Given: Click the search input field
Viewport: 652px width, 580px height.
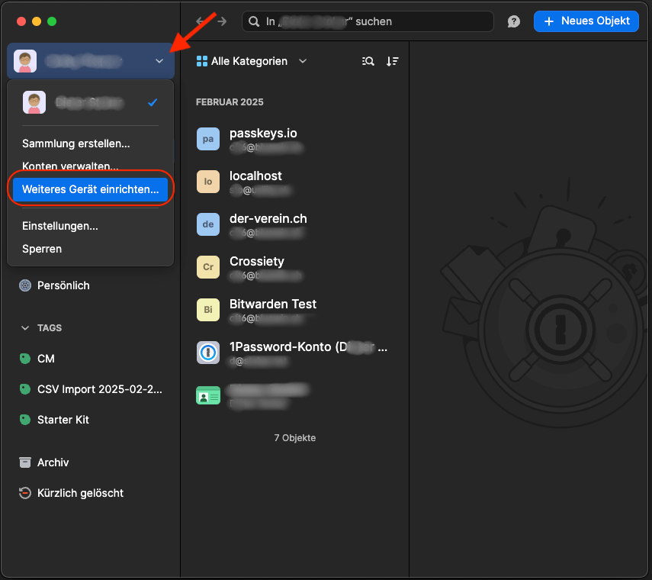Looking at the screenshot, I should (x=368, y=21).
